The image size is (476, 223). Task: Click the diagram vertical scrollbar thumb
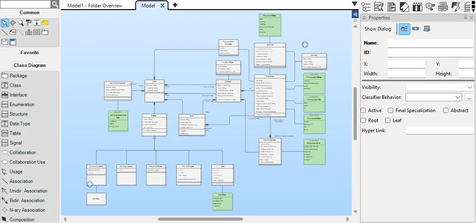click(354, 113)
